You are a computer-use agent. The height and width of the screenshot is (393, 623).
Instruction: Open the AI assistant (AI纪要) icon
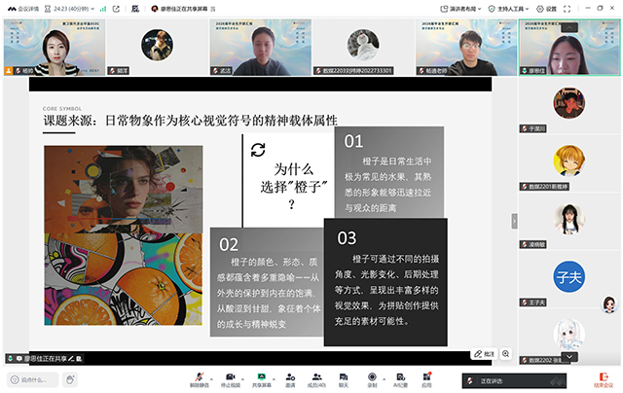tap(399, 377)
